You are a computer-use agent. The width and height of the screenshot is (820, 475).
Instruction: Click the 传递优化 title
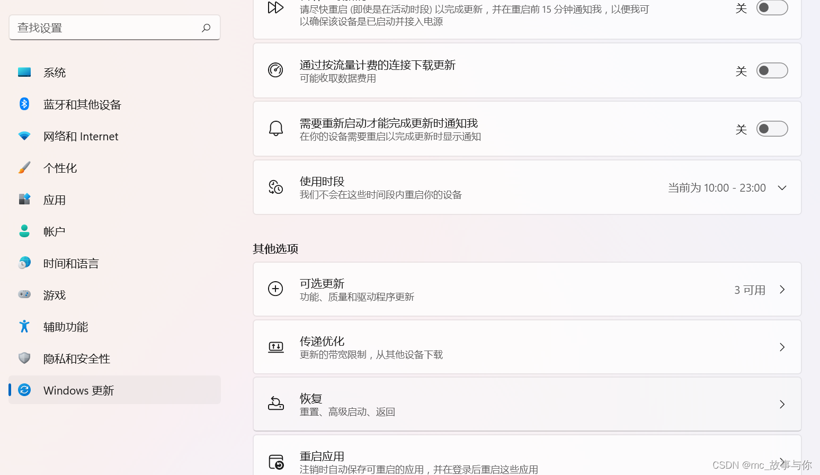[322, 341]
